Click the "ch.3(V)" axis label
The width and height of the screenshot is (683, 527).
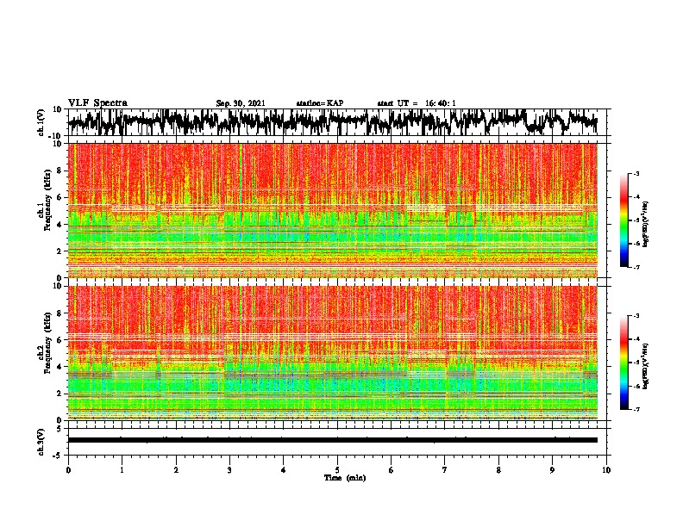point(41,443)
